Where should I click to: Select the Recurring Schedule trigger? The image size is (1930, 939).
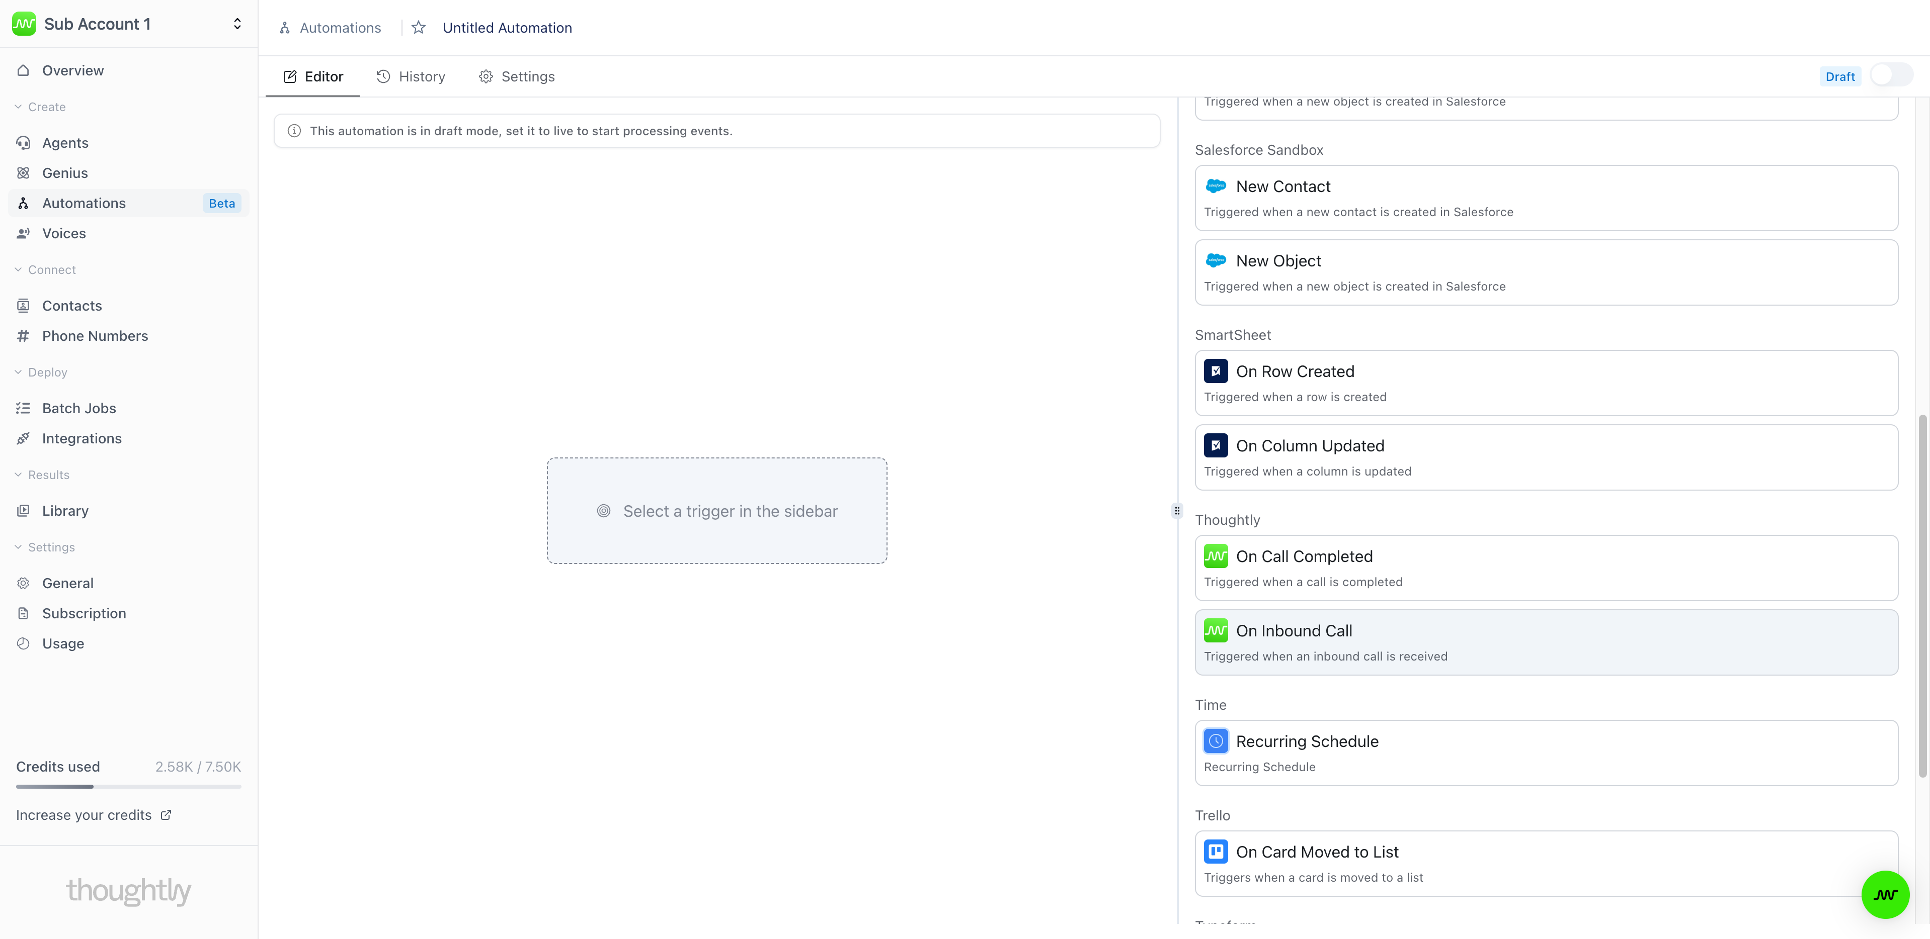[x=1547, y=753]
